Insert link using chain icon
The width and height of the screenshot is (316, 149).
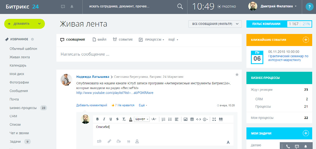(109, 141)
